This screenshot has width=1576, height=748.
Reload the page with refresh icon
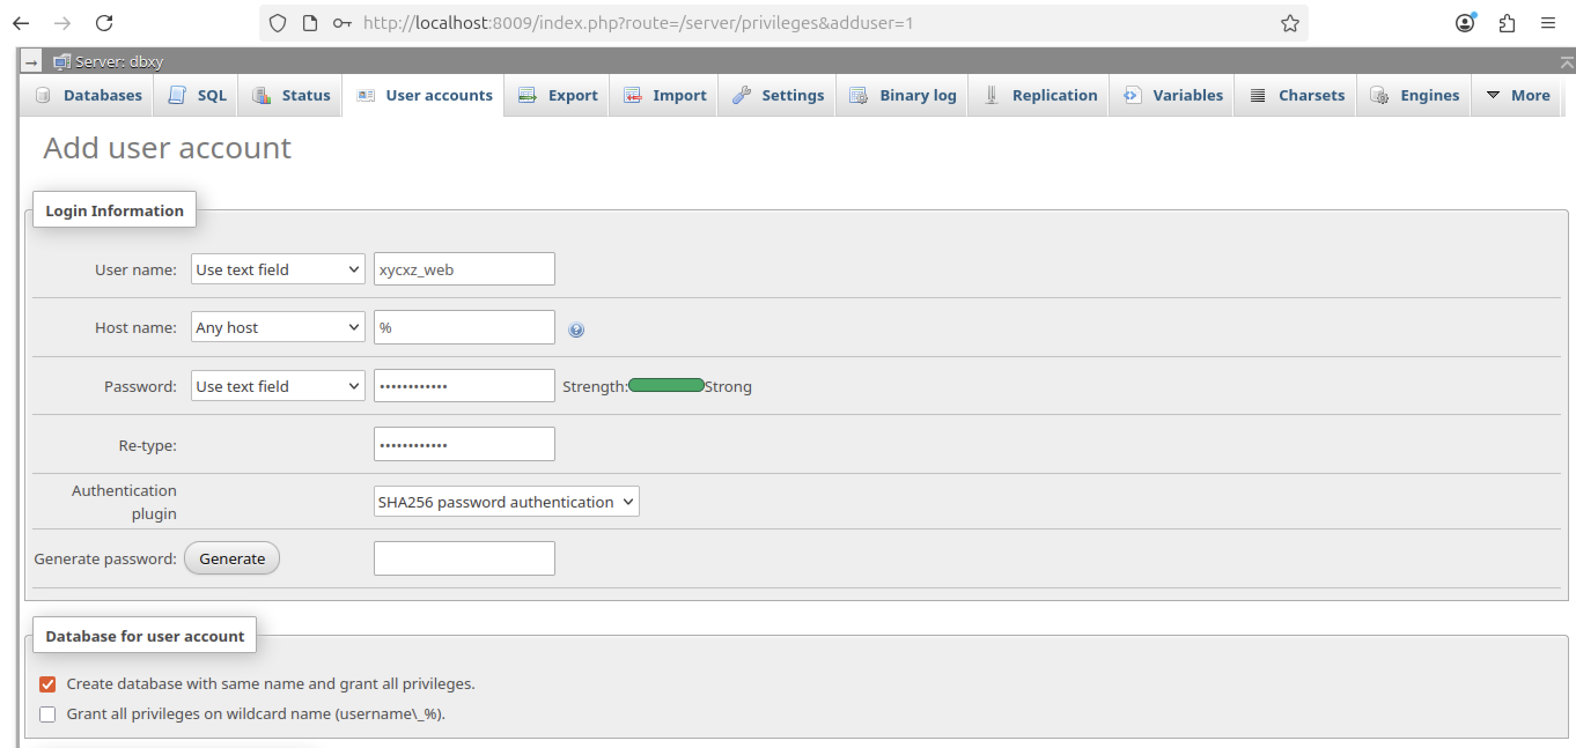(x=105, y=23)
